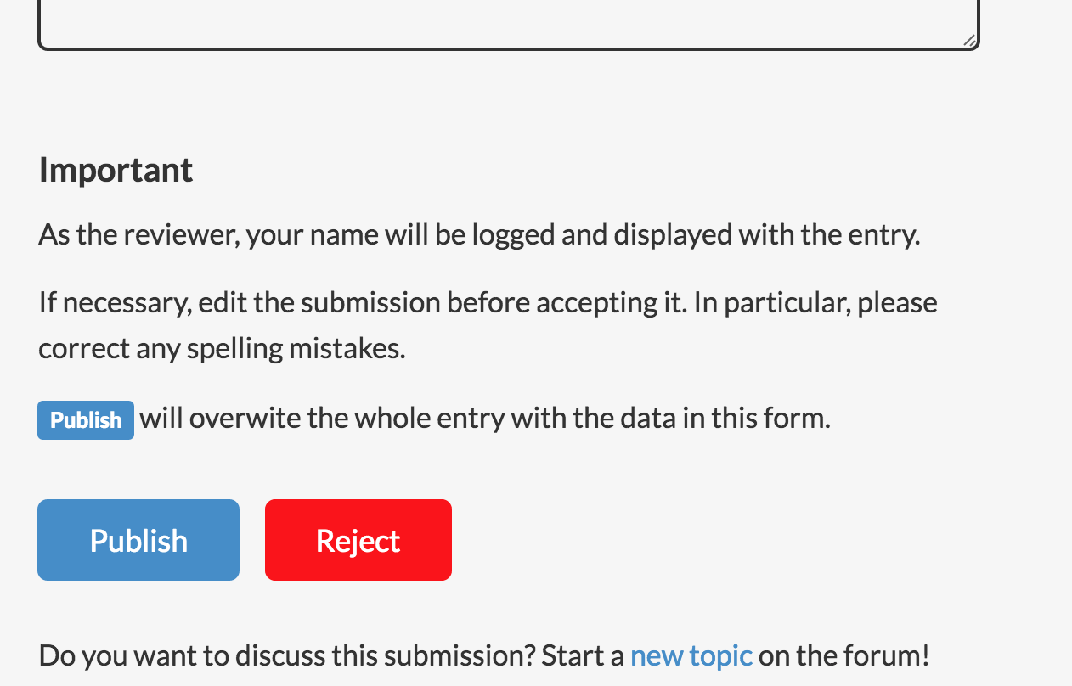The width and height of the screenshot is (1072, 686).
Task: Click the text area resize handle
Action: coord(968,39)
